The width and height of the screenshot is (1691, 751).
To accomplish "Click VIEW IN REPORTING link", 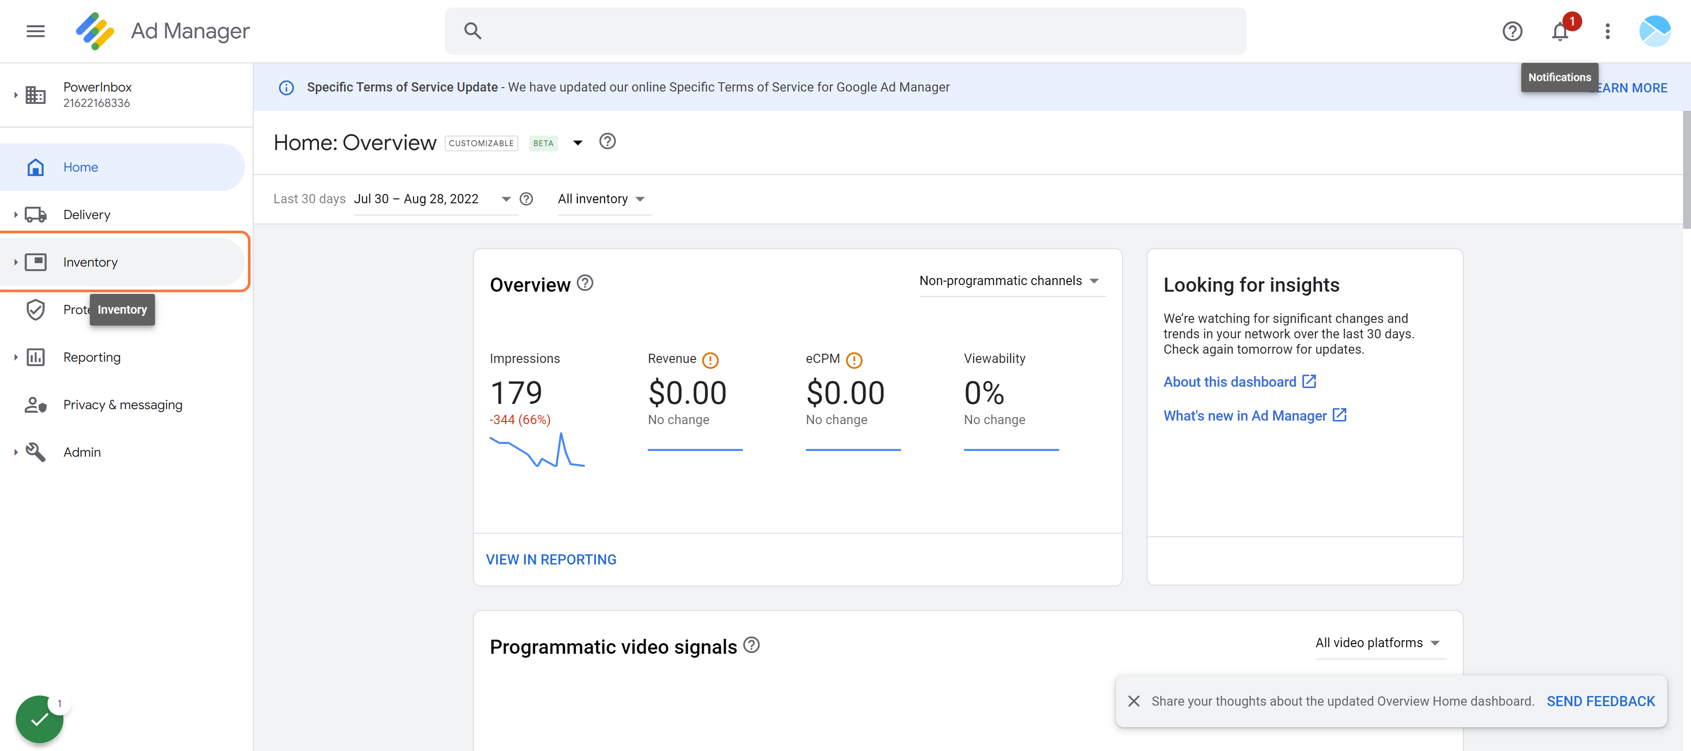I will coord(551,560).
